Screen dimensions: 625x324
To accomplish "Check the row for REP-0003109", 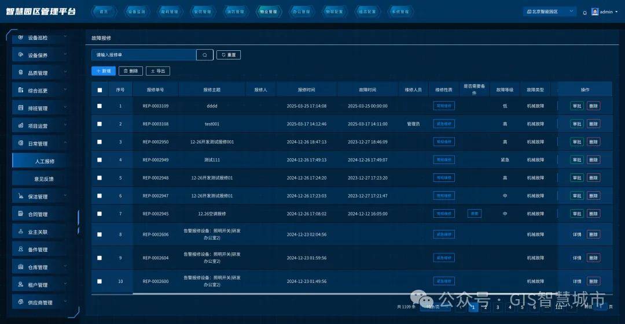I will coord(100,106).
